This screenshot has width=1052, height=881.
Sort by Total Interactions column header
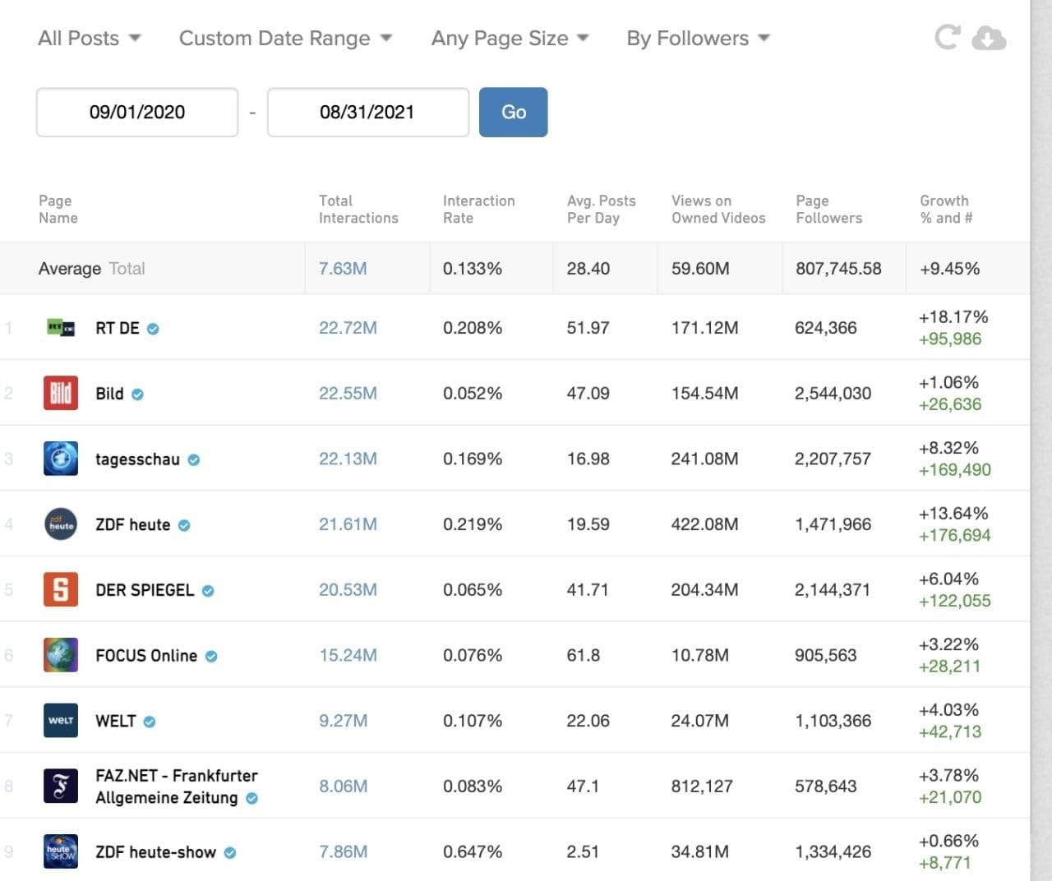(358, 210)
